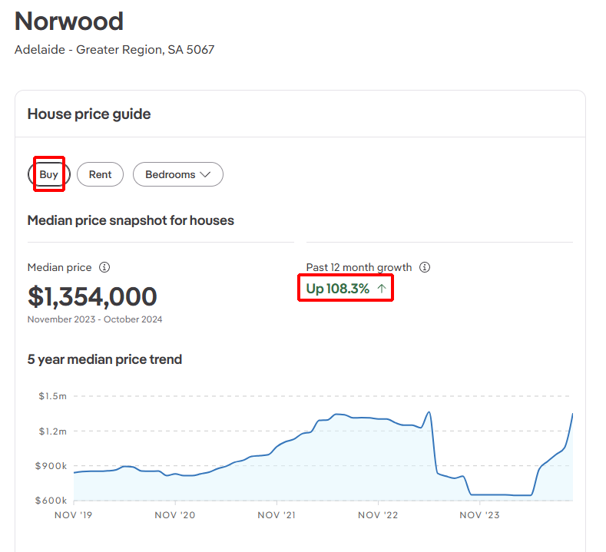Click the $1,354,000 median price figure
The image size is (606, 552).
92,296
